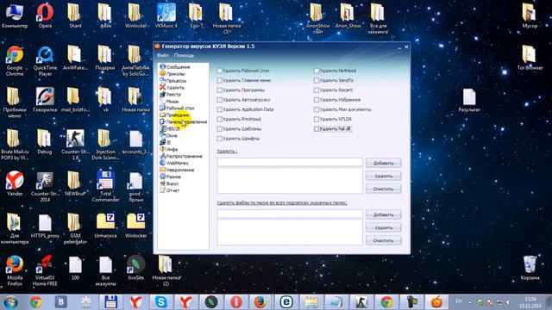Check the Удалить PrintHood option
The image size is (552, 310).
click(x=219, y=119)
